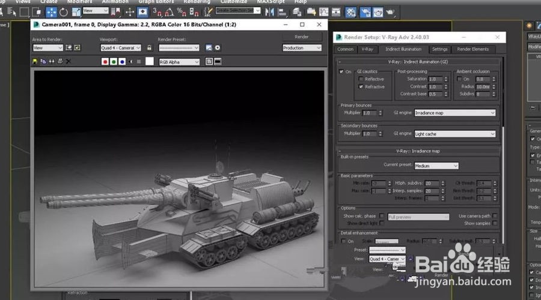Switch to the Common tab
541x300 pixels.
point(346,49)
